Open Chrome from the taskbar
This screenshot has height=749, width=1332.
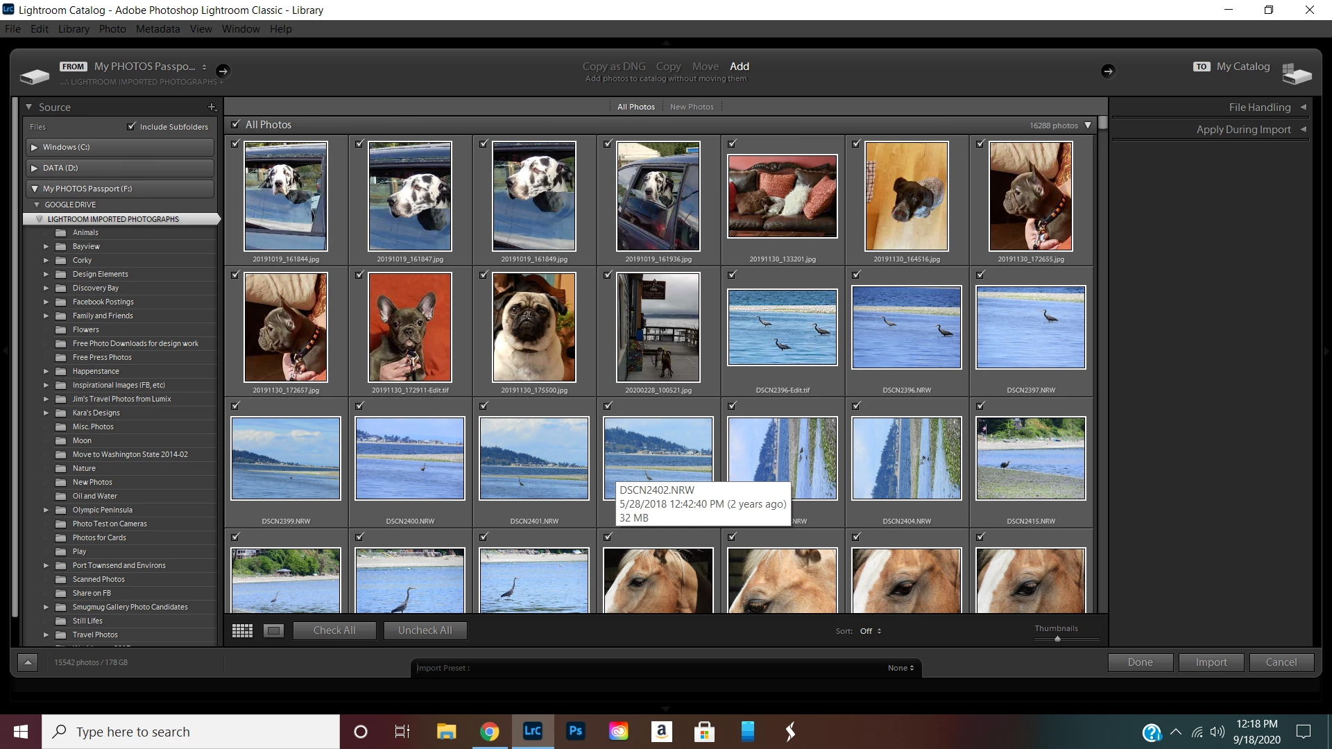click(x=489, y=732)
